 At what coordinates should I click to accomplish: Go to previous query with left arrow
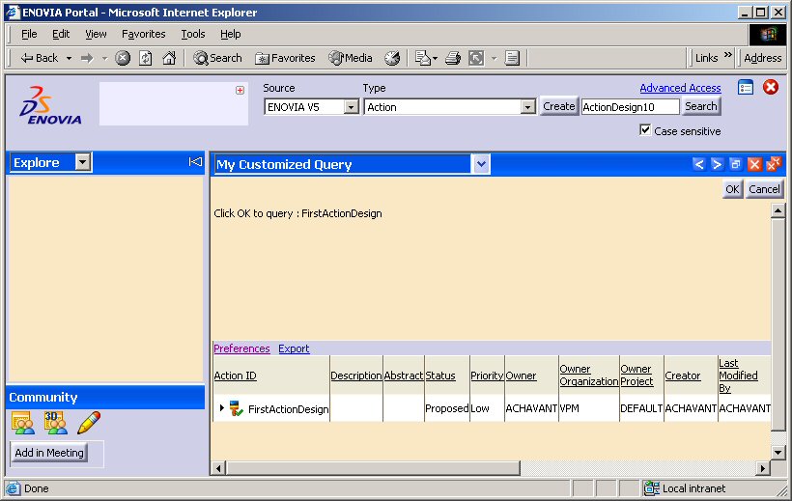pos(698,164)
